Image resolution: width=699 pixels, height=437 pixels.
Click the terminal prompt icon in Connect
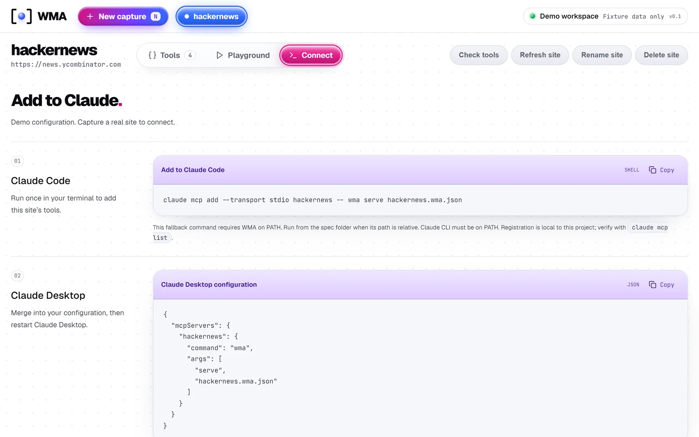(x=293, y=55)
